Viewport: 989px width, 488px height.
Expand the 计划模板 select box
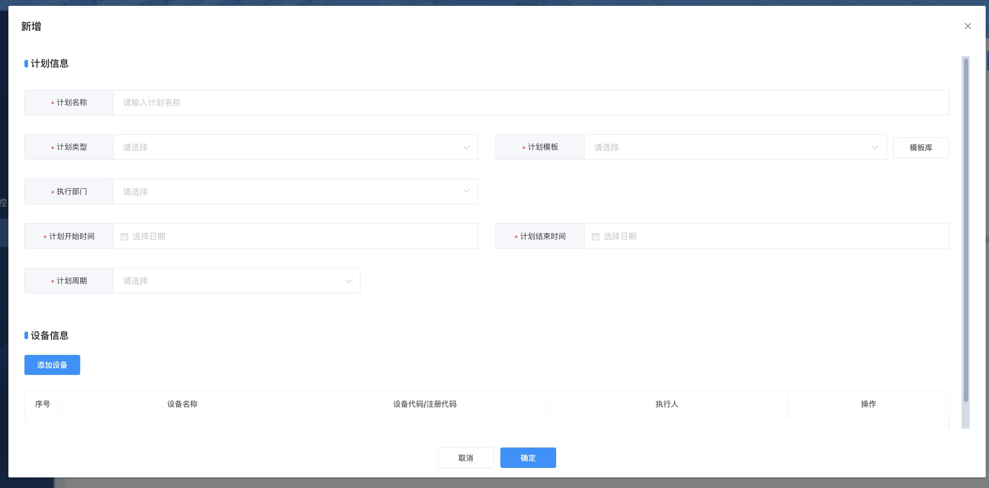(729, 147)
